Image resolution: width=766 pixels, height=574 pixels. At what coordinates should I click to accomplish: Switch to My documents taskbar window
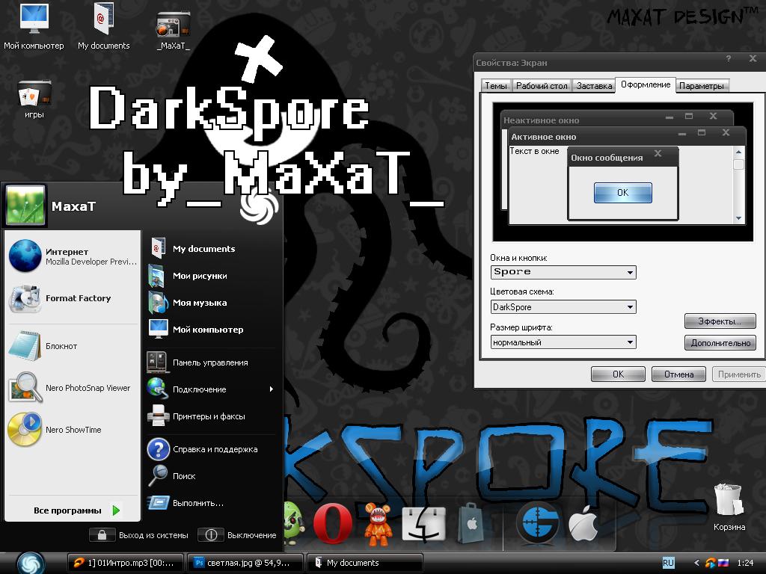tap(365, 563)
